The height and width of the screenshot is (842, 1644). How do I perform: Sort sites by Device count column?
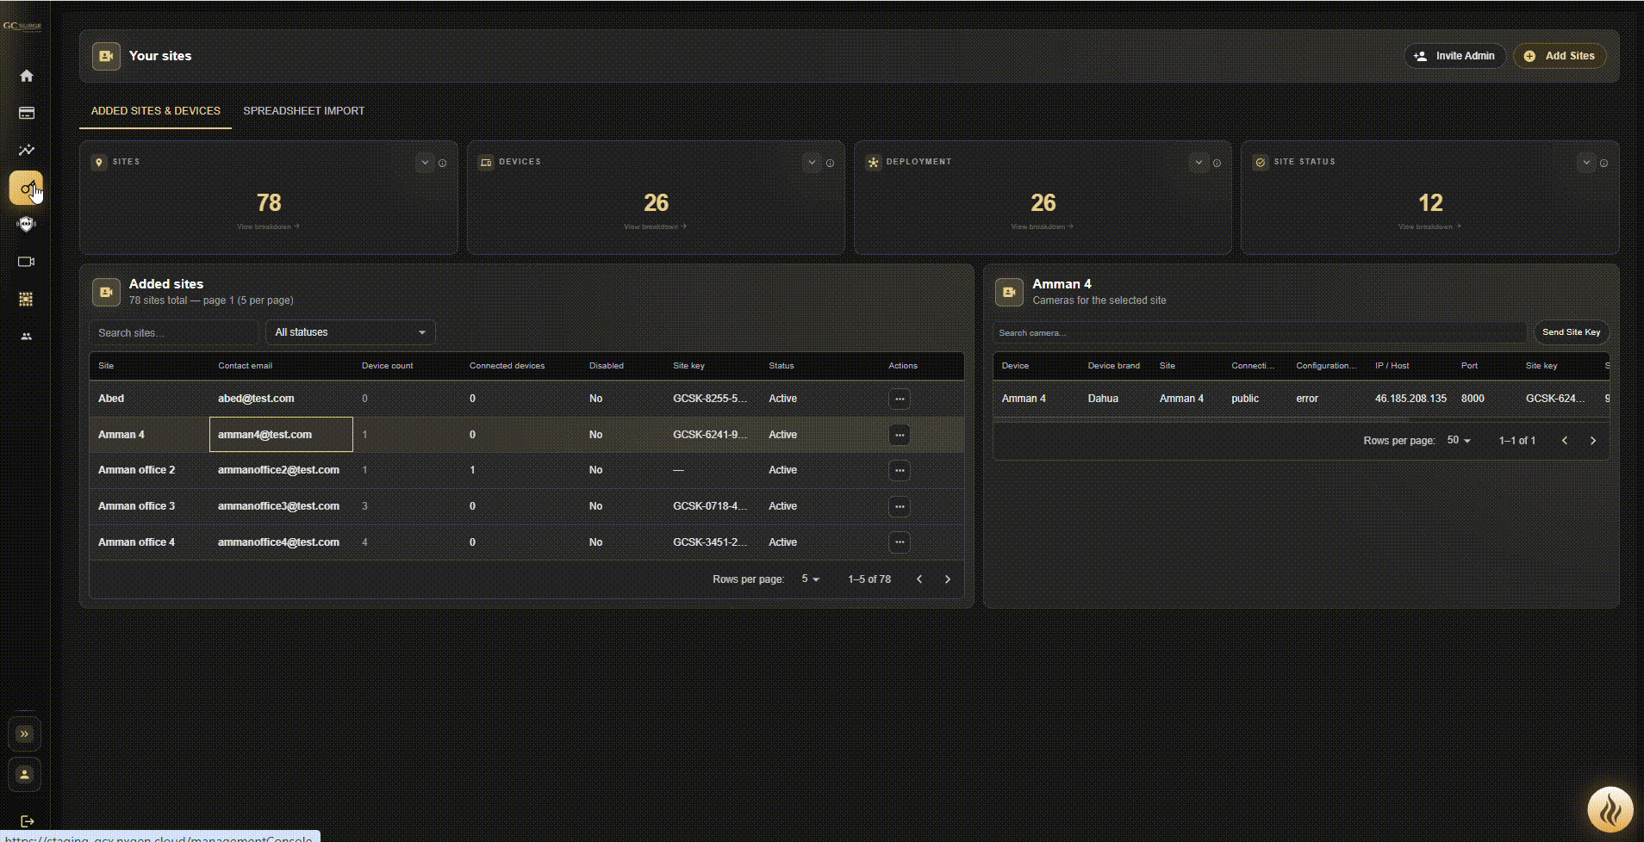tap(387, 366)
